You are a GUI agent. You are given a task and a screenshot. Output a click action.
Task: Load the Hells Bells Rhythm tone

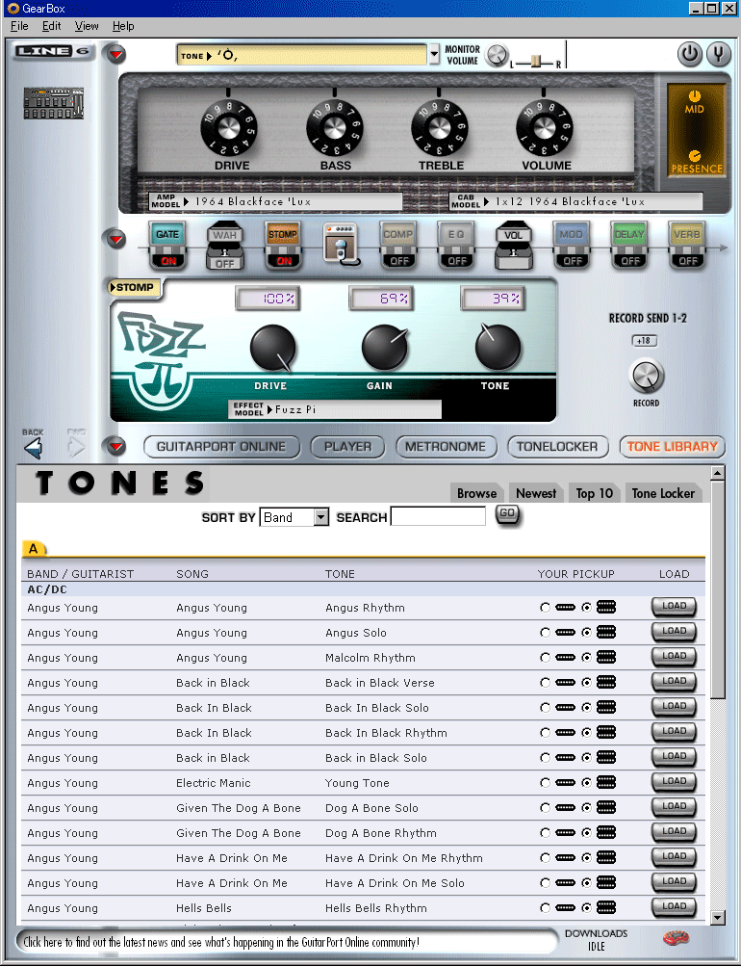coord(674,907)
